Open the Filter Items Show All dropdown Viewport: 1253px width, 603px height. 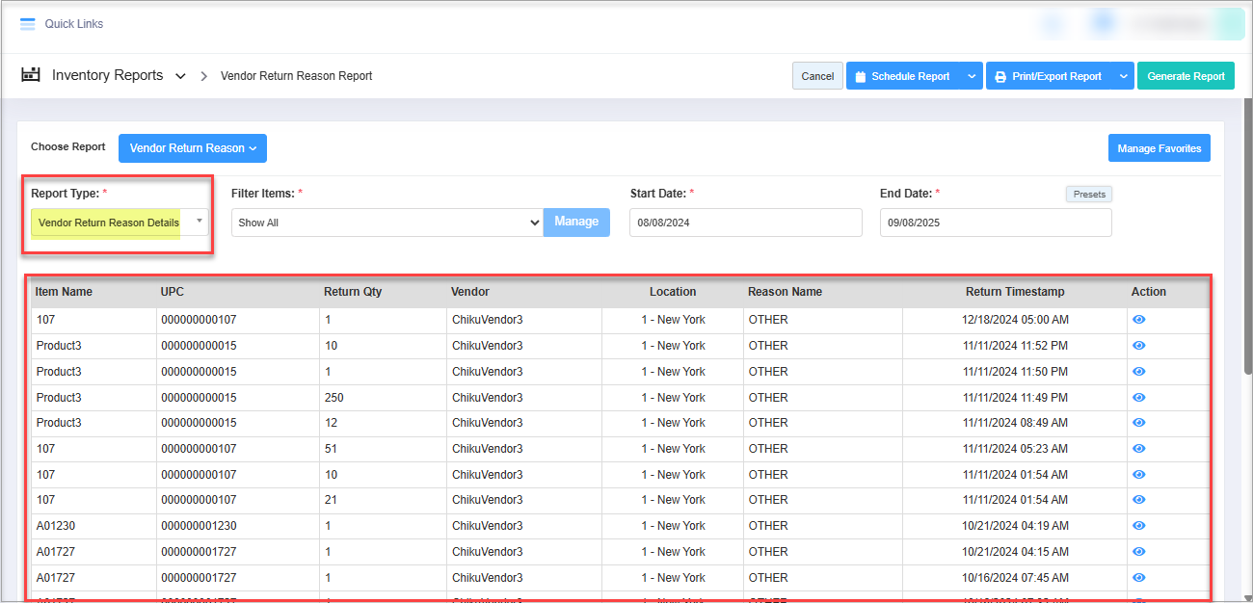[x=387, y=223]
